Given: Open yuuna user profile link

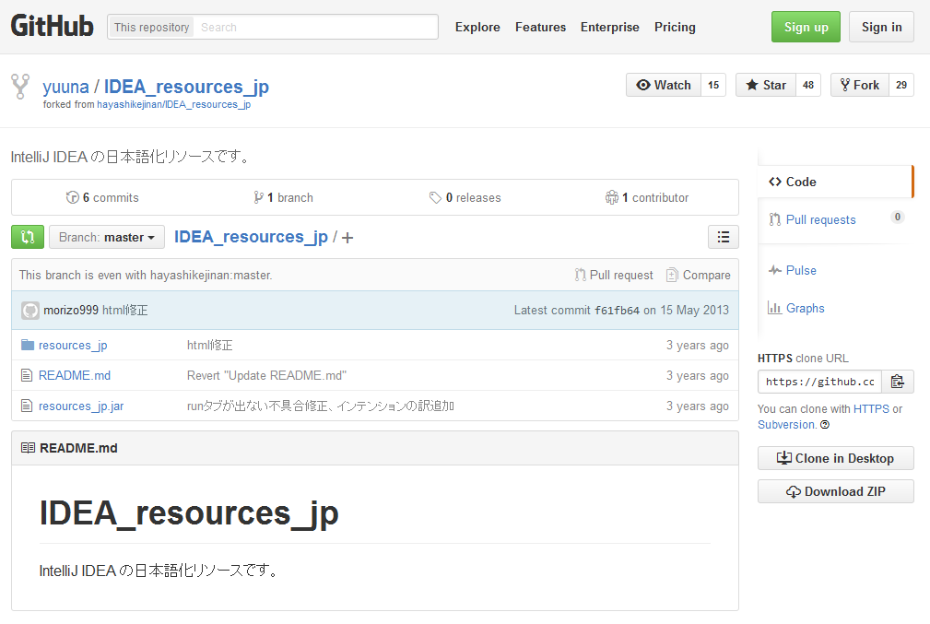Looking at the screenshot, I should [x=65, y=87].
